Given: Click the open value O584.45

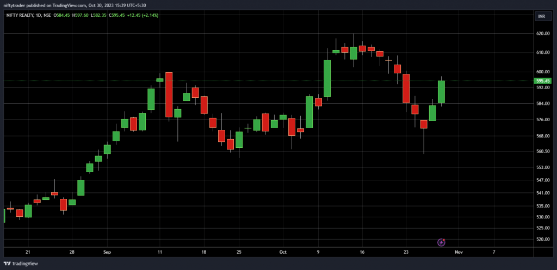Looking at the screenshot, I should pos(62,15).
